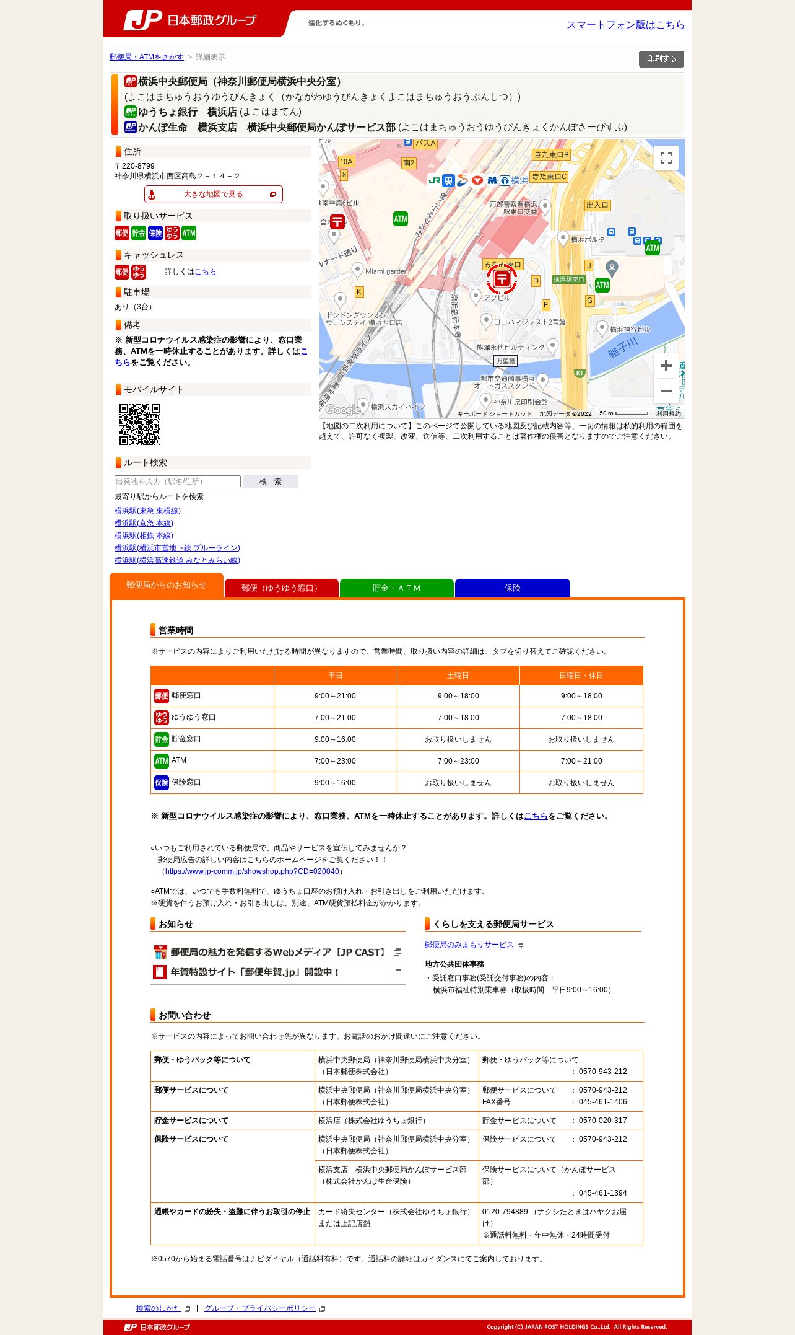Open the 郵便局のみまもりサービス link
The image size is (795, 1335).
(x=469, y=945)
